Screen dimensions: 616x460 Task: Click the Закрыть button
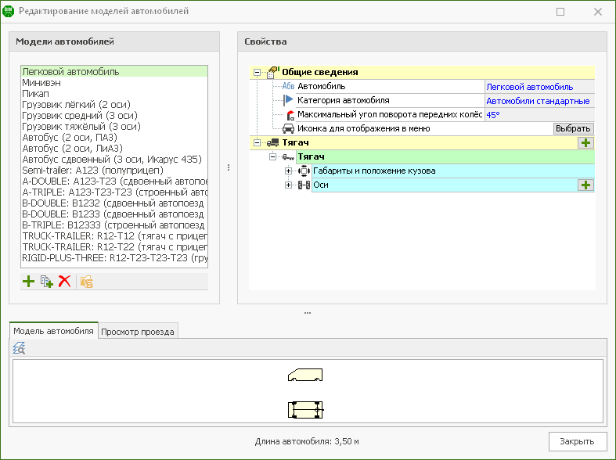[x=577, y=441]
